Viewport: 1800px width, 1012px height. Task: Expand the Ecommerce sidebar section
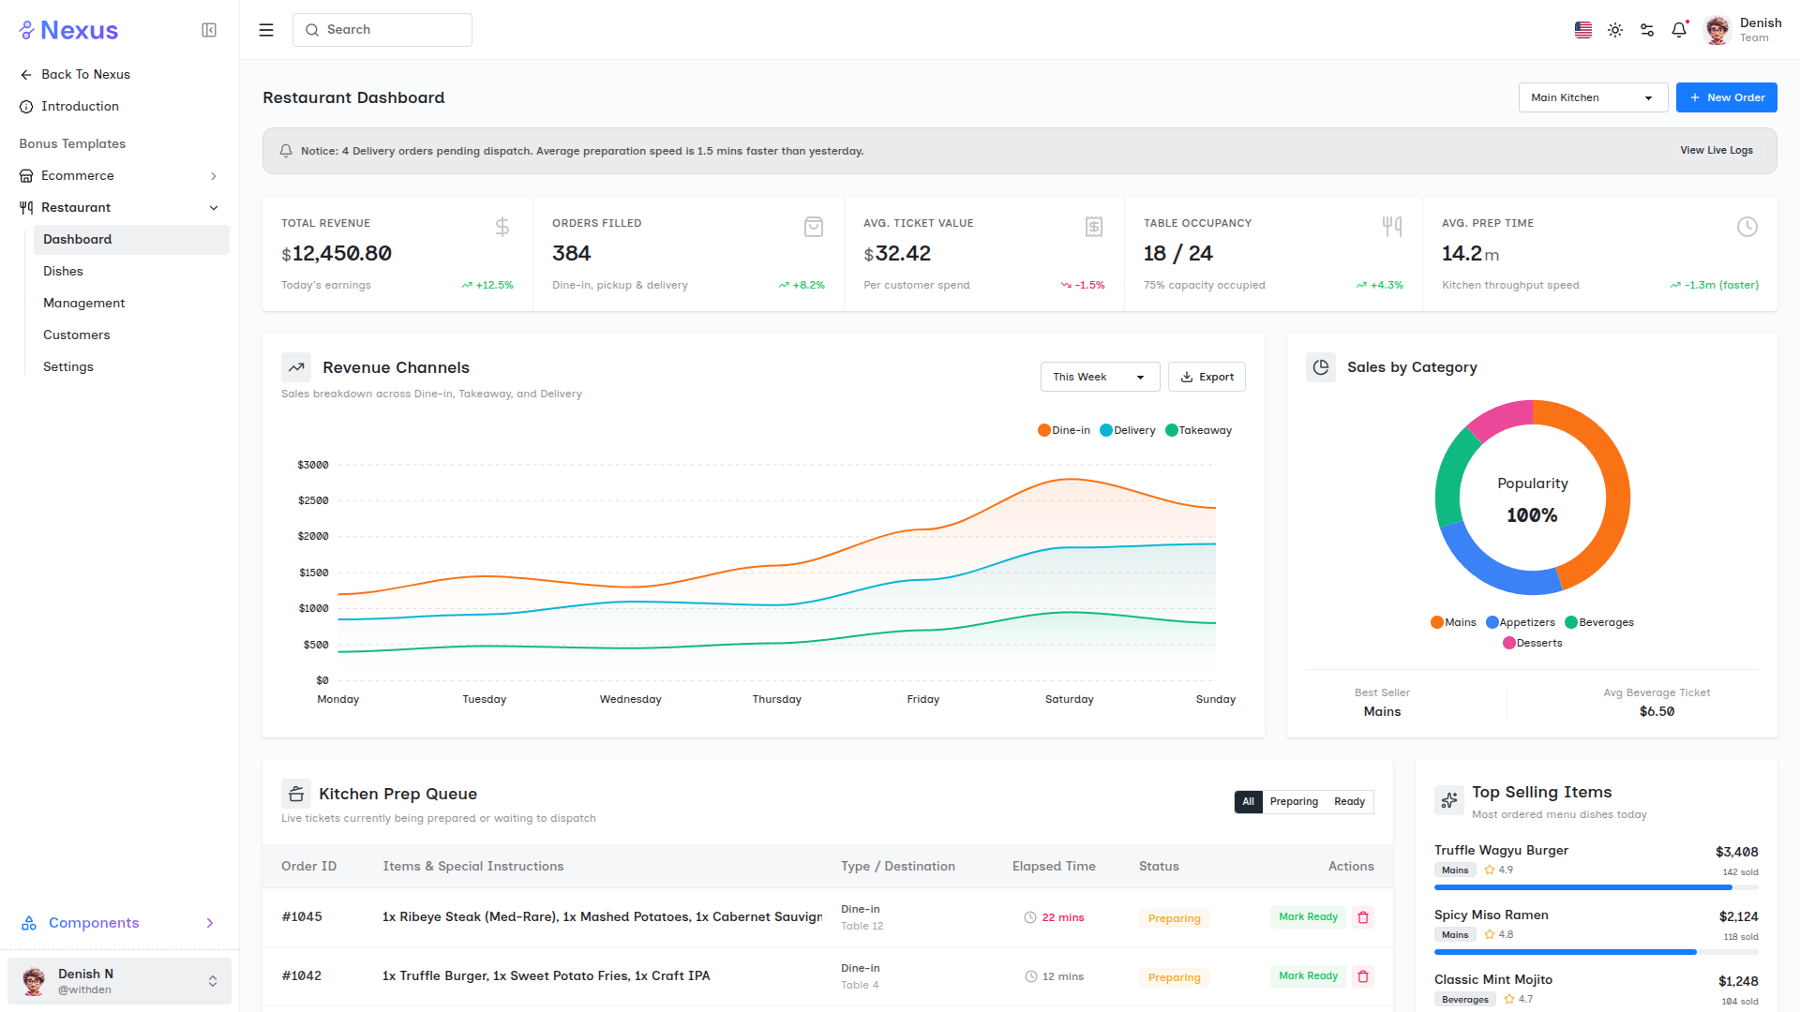pos(120,175)
